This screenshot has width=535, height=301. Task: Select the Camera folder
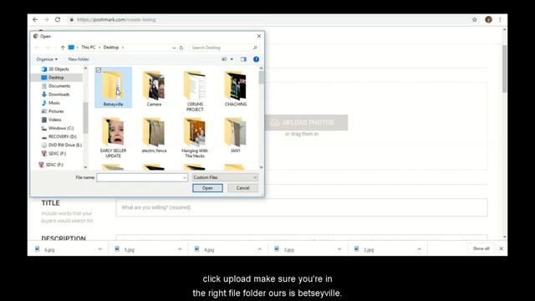click(154, 89)
